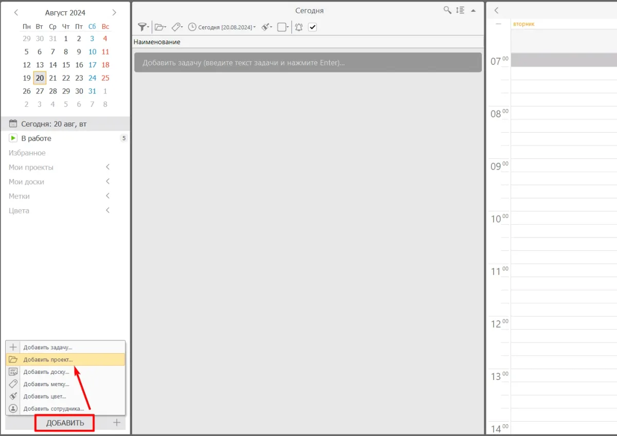Expand the 'Цвета' colors section
Screen dimensions: 617x436
[107, 210]
